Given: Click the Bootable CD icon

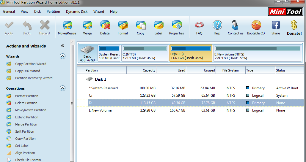Looking at the screenshot, I should (x=256, y=25).
